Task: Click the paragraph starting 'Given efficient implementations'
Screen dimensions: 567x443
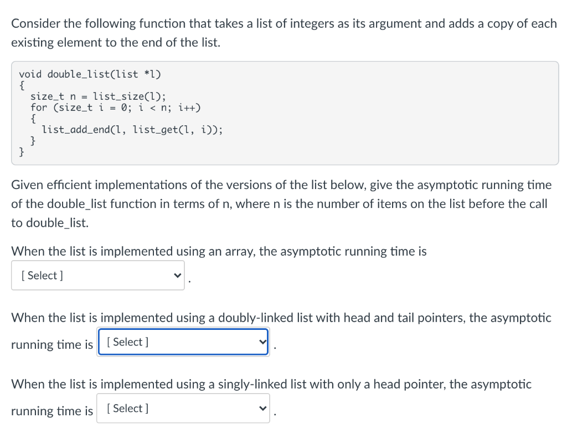Action: pyautogui.click(x=281, y=203)
